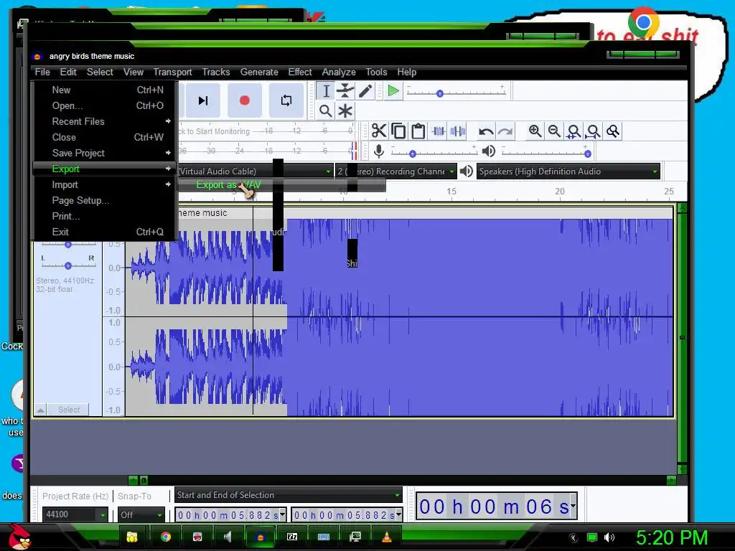Click the Zoom In magnifier icon
Image resolution: width=735 pixels, height=551 pixels.
click(535, 131)
